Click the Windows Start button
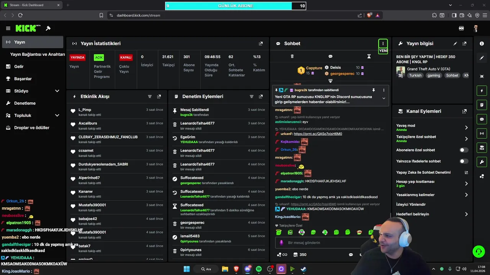 (186, 269)
